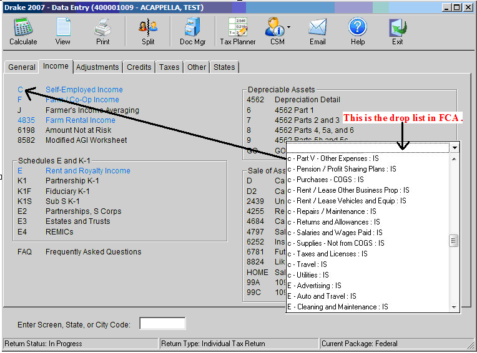Click the Enter Screen, State, or City Code field
The height and width of the screenshot is (353, 477).
pos(162,324)
